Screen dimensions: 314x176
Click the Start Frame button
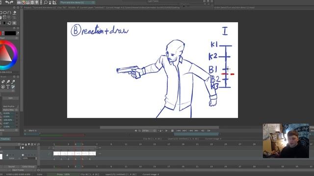tap(18, 170)
